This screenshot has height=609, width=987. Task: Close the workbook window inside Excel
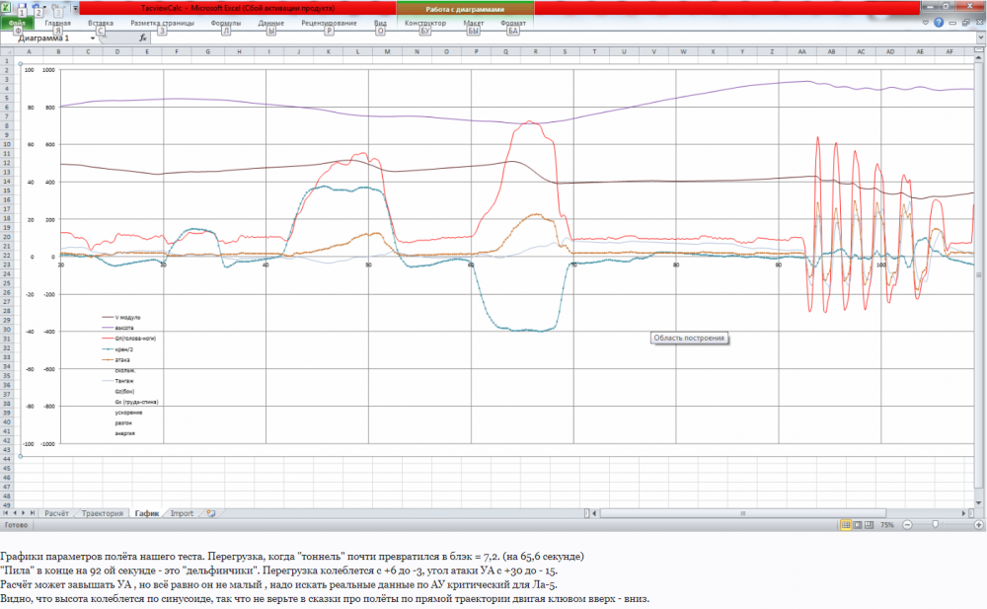pyautogui.click(x=979, y=23)
